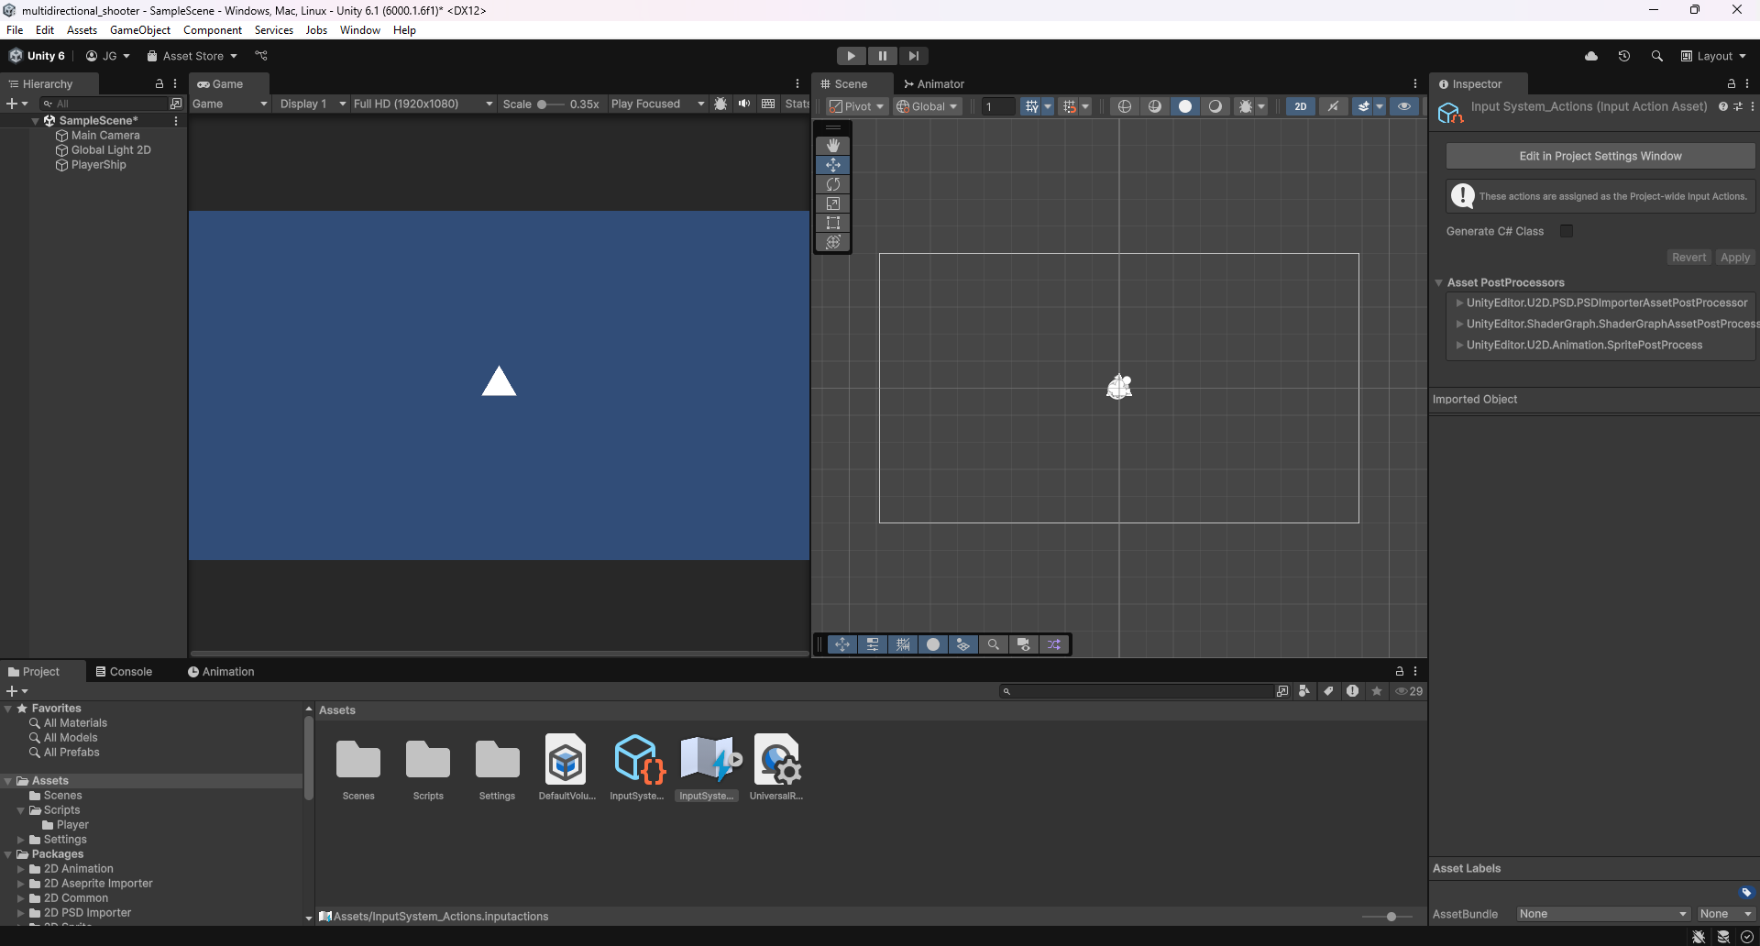Enable the Generate C# Class checkbox

point(1567,231)
